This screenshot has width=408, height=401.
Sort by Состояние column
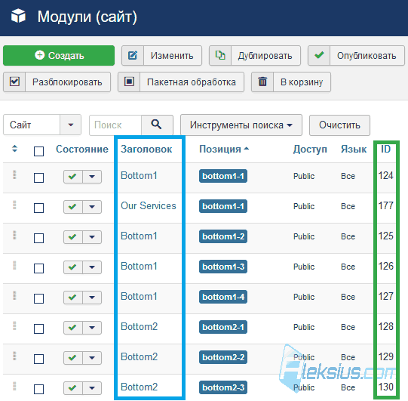click(x=82, y=149)
